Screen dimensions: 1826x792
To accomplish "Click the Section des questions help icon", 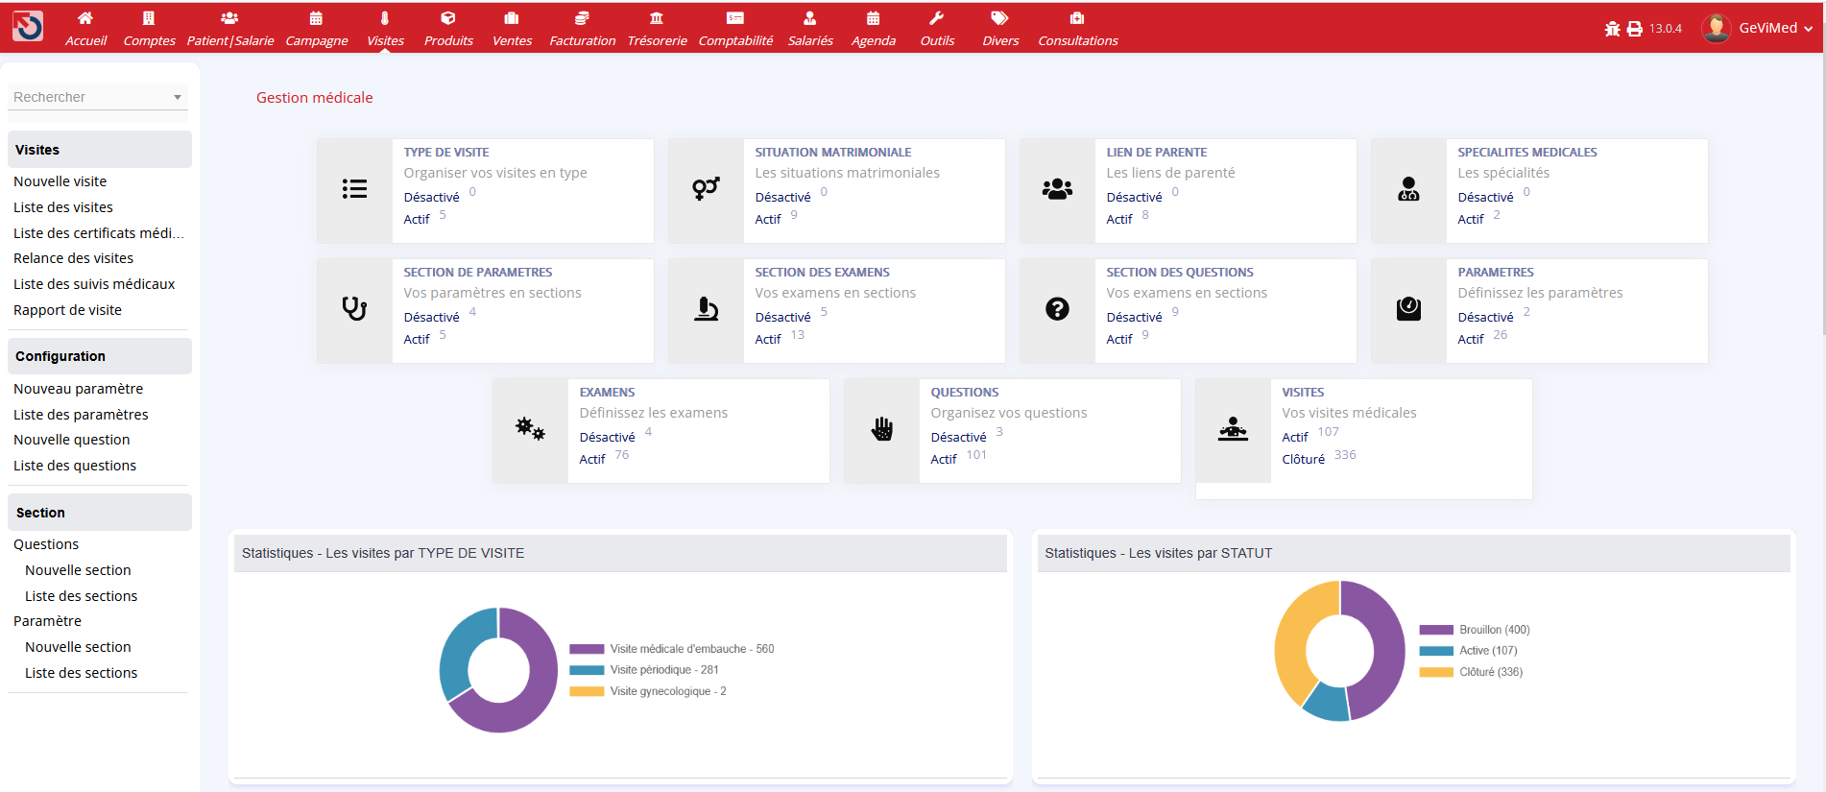I will point(1057,309).
